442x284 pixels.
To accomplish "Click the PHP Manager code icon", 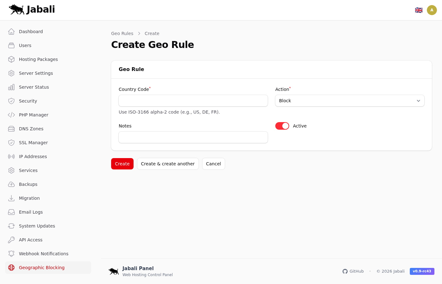I will coord(11,115).
